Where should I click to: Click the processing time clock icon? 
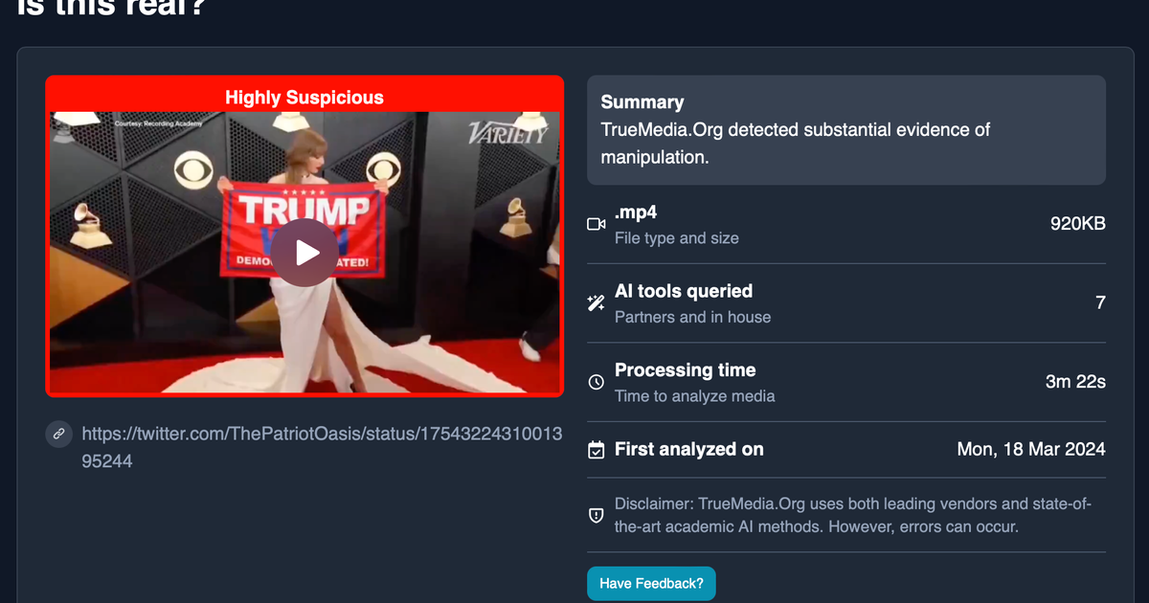coord(596,382)
